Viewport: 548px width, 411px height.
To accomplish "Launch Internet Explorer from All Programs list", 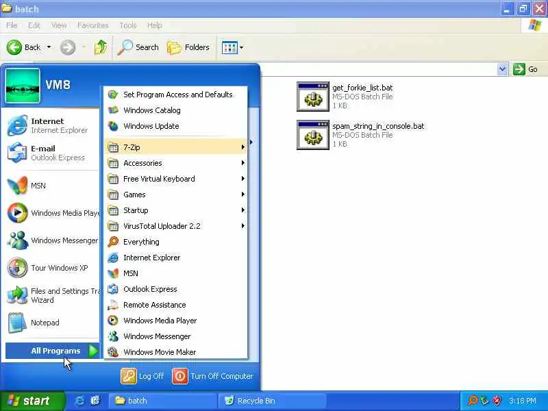I will coord(176,258).
